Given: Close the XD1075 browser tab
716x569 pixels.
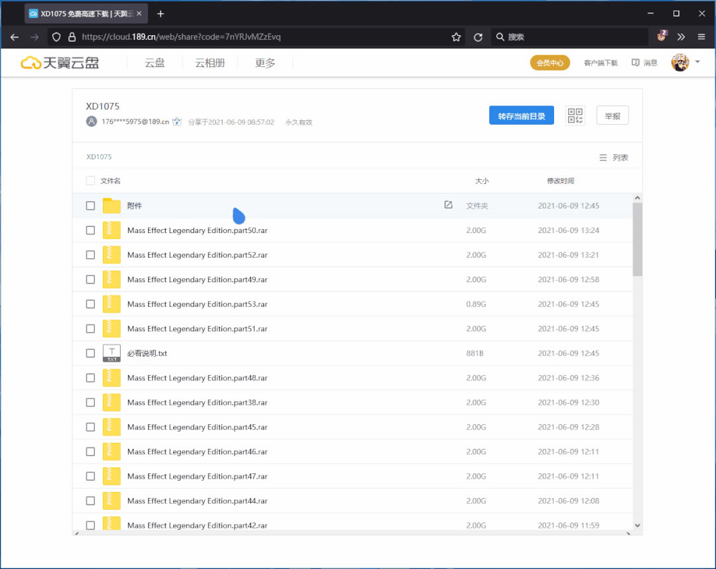Looking at the screenshot, I should [x=139, y=14].
